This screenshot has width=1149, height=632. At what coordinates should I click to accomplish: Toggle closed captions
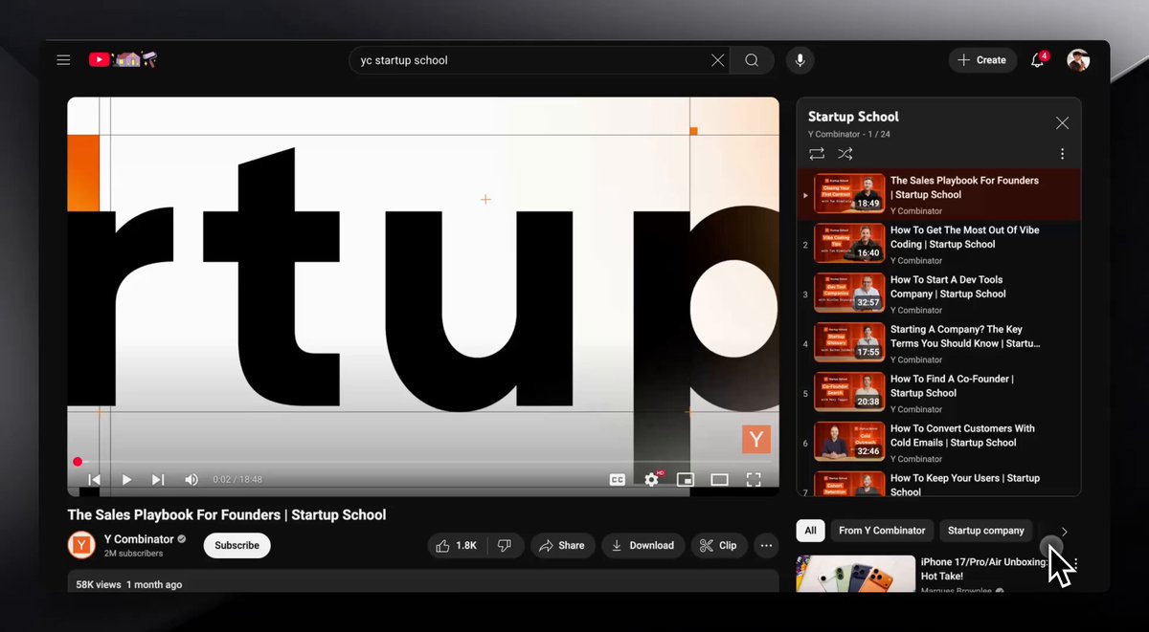pos(618,480)
